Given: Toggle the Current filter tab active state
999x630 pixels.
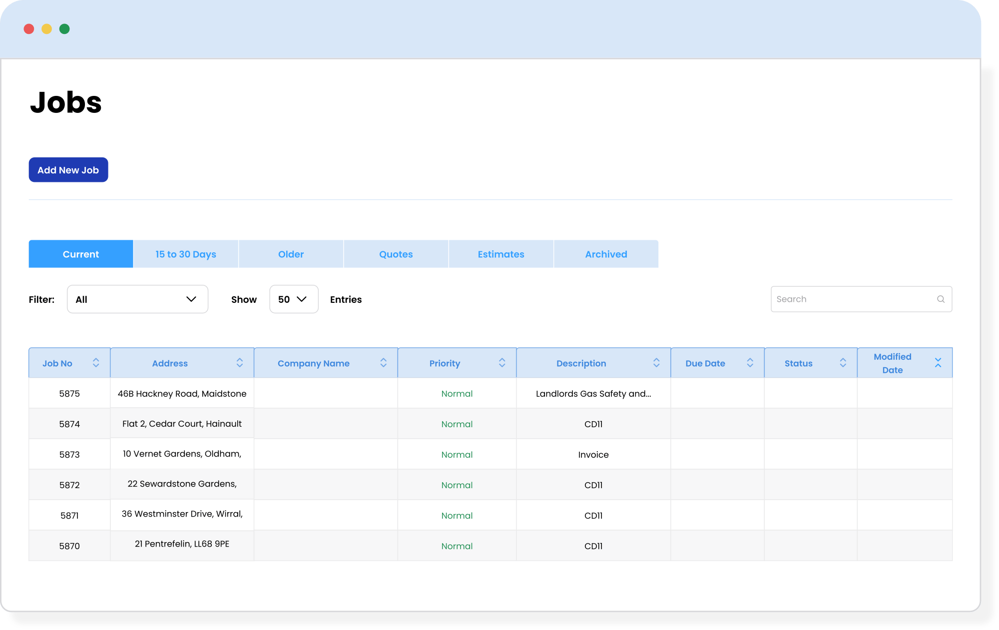Looking at the screenshot, I should coord(81,253).
